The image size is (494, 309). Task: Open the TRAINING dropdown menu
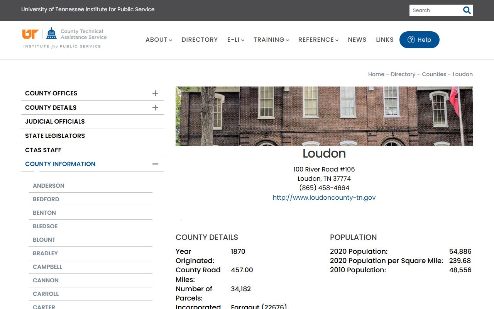pyautogui.click(x=271, y=40)
